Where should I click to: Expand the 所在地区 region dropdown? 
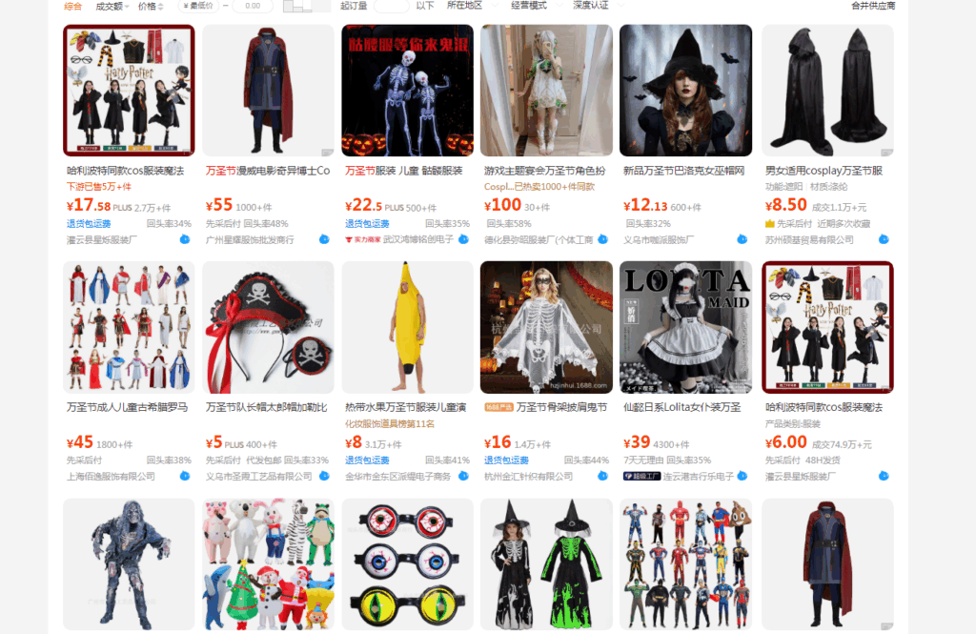pos(472,6)
